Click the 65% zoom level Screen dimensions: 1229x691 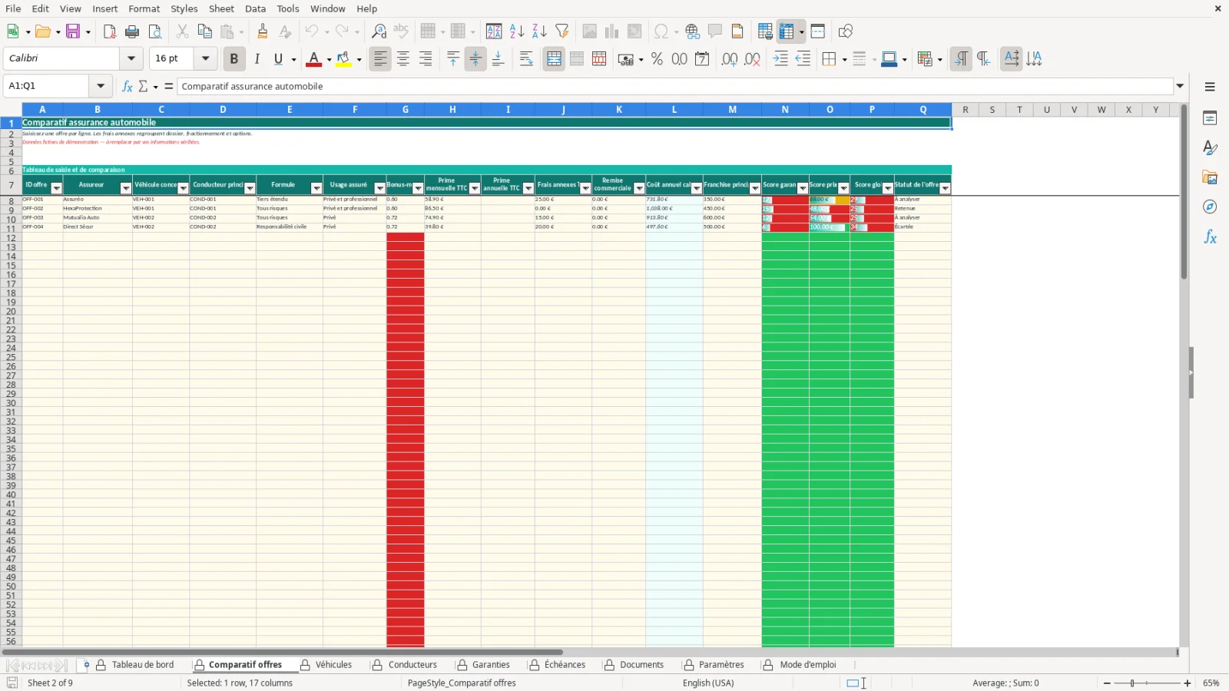pyautogui.click(x=1211, y=683)
